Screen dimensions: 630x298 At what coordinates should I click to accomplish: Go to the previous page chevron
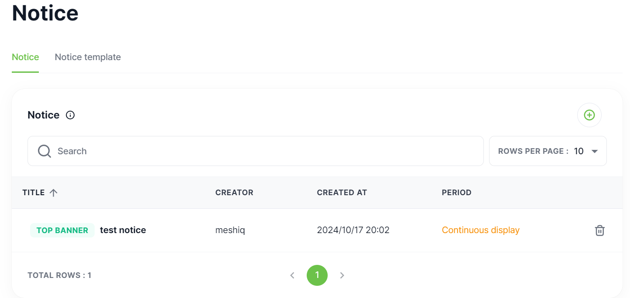pyautogui.click(x=292, y=275)
